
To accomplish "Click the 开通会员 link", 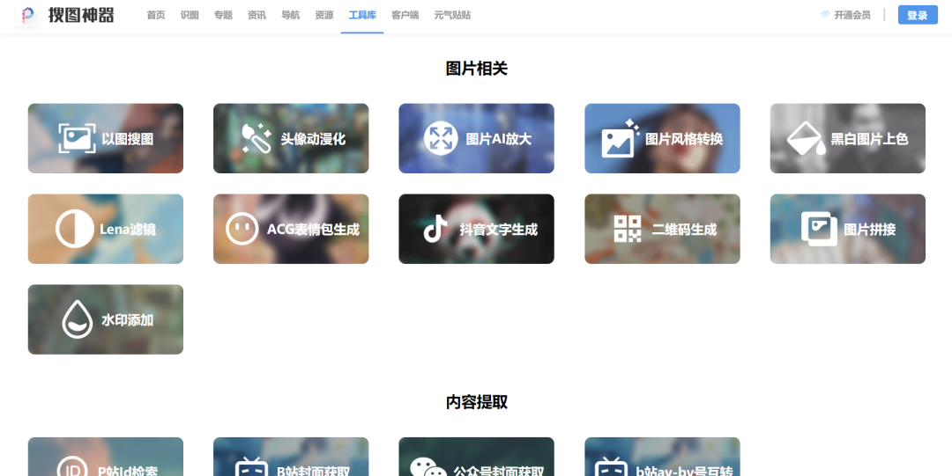I will coord(852,15).
